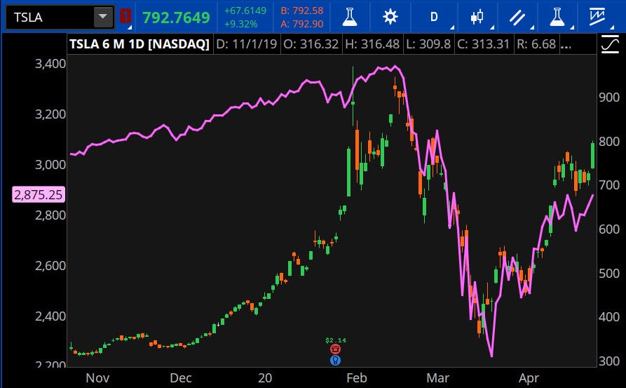This screenshot has height=388, width=626.
Task: Open the D timeframe aggregation menu
Action: 434,17
